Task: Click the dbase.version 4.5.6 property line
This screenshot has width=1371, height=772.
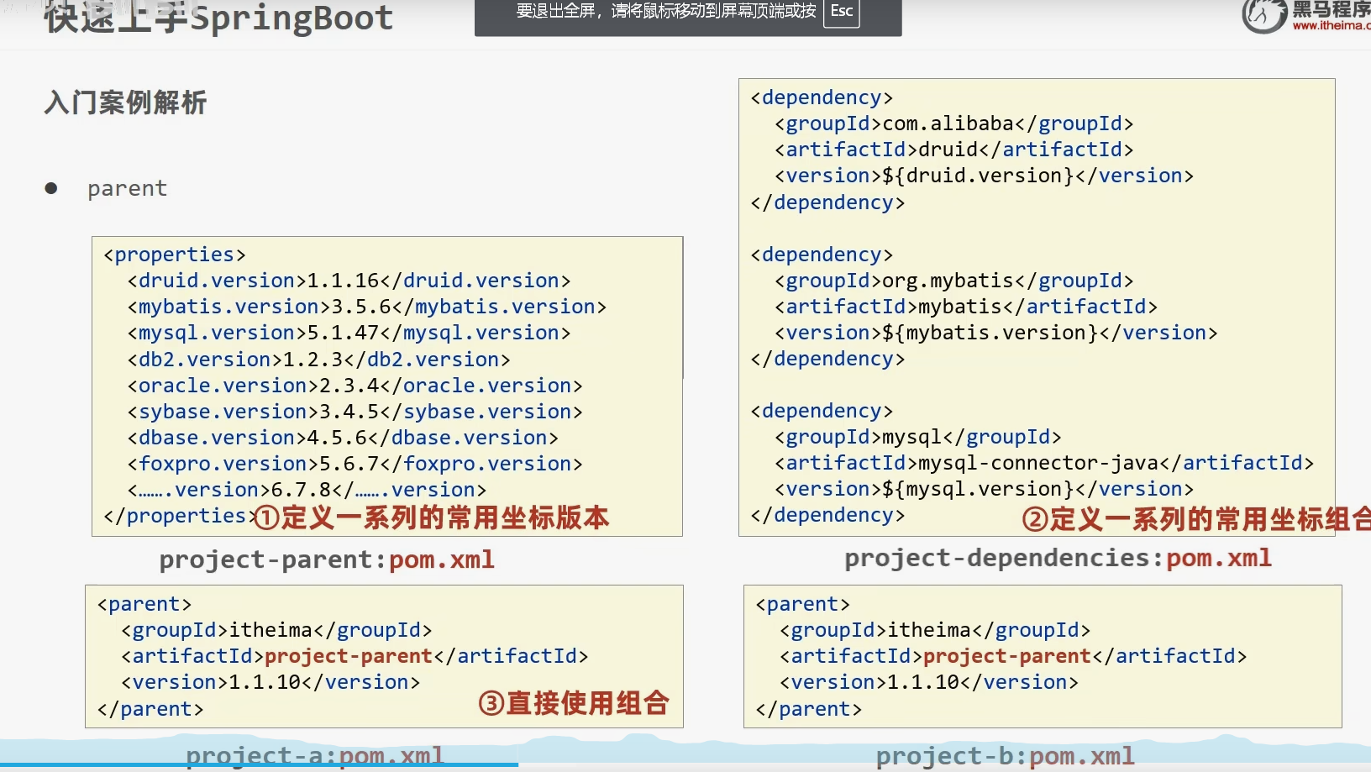Action: pos(343,438)
